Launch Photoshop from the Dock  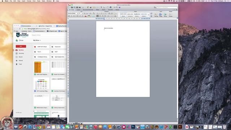point(133,127)
